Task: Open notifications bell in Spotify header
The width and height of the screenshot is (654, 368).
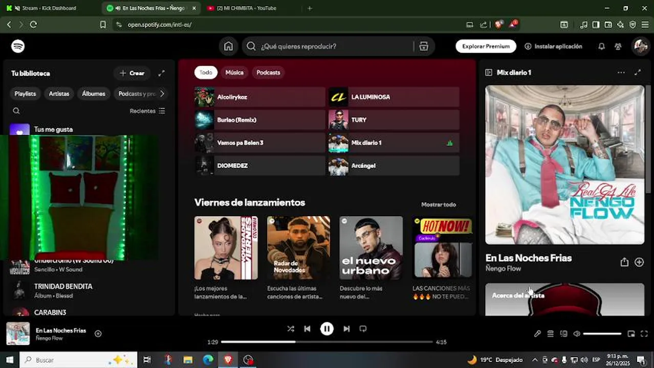Action: (601, 47)
